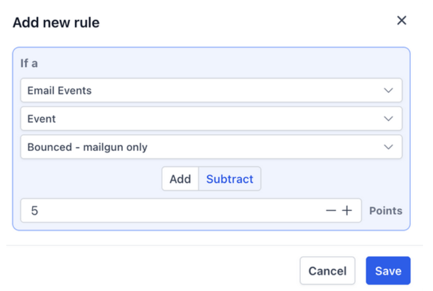Click the Points label text

point(386,210)
